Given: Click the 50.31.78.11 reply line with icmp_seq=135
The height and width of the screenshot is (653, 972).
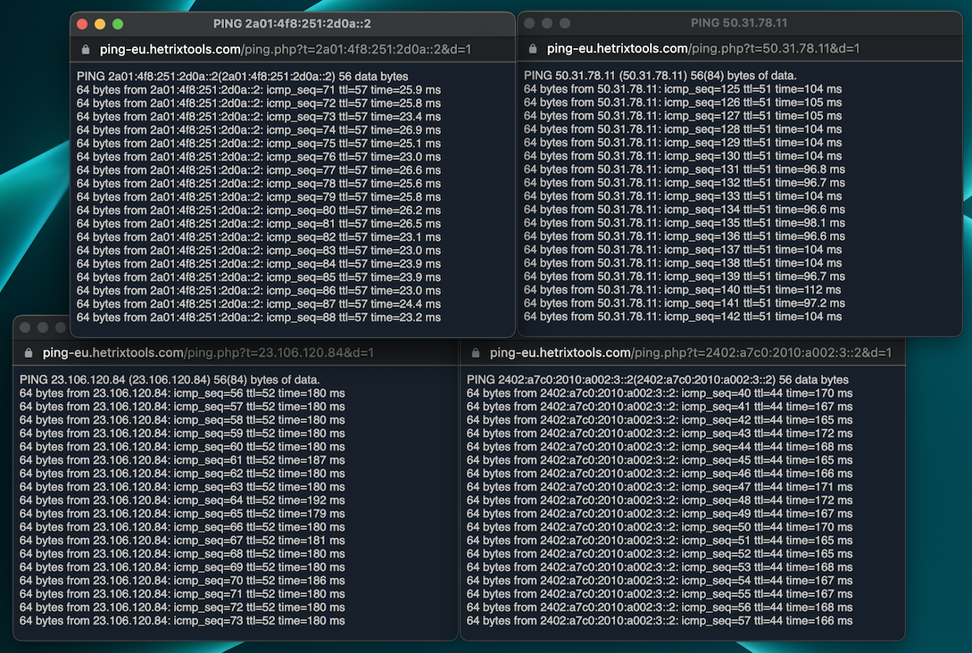Looking at the screenshot, I should pos(685,223).
